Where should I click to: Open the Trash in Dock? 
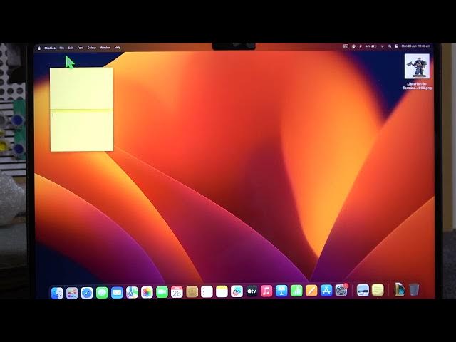[414, 289]
